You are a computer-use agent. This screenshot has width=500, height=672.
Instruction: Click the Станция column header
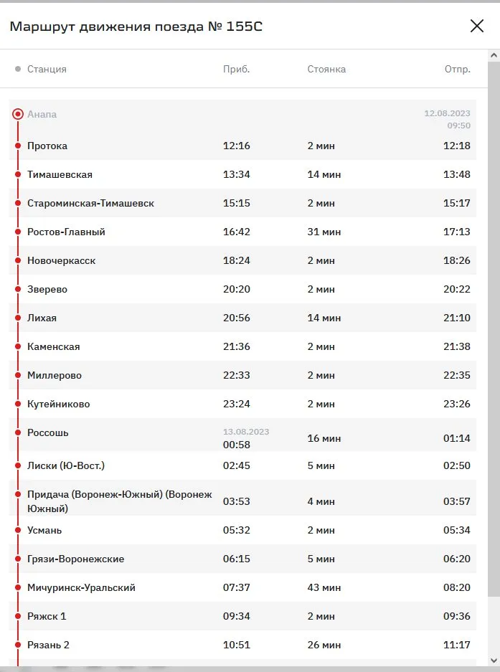47,69
